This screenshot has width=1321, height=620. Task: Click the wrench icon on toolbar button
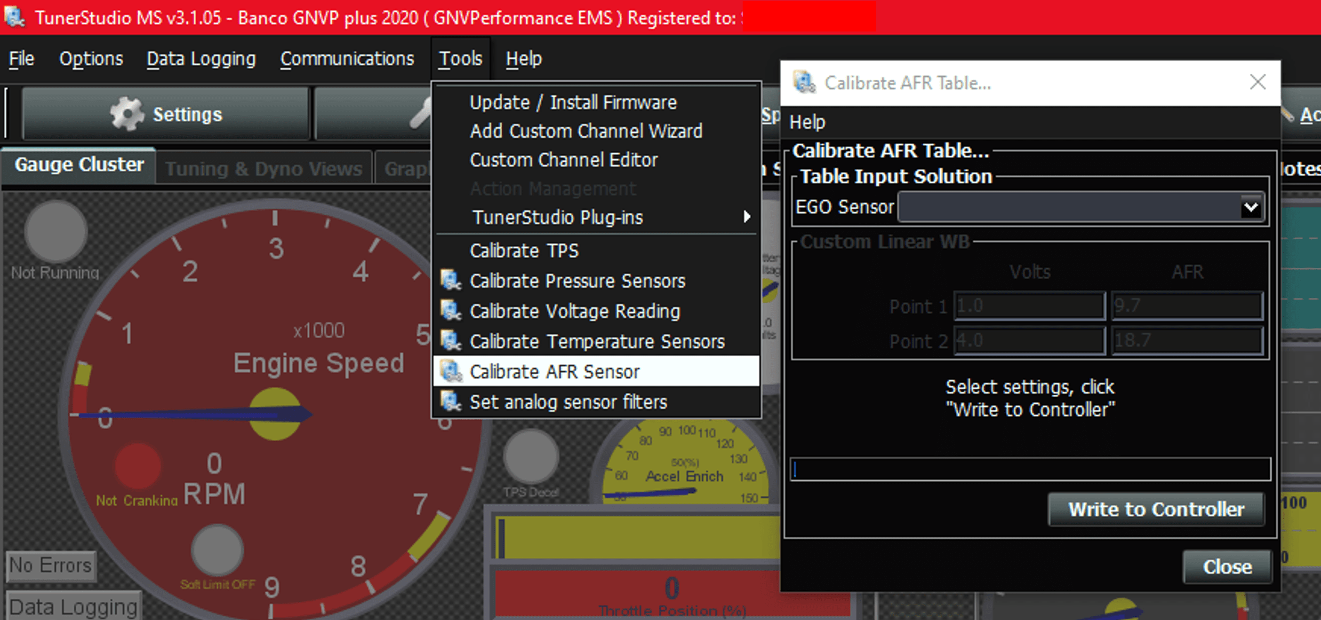click(x=421, y=114)
